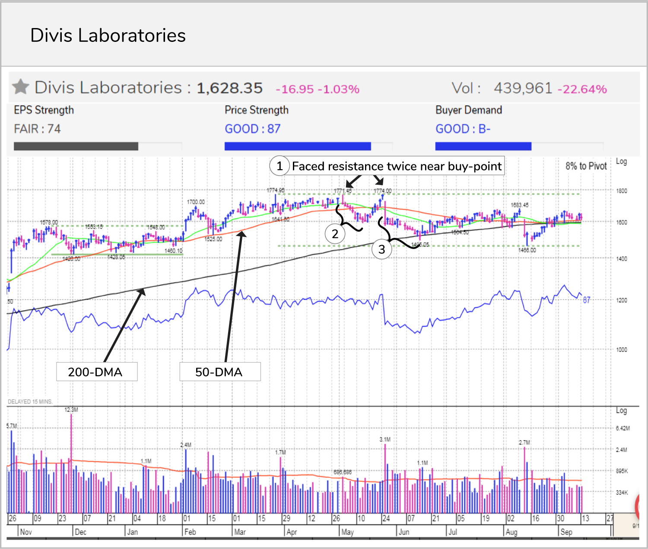Click the 1000 price axis label
Screen dimensions: 648x549
622,350
